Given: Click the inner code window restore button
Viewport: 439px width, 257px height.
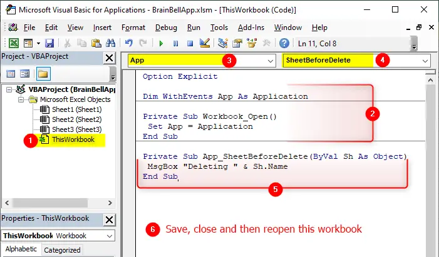Looking at the screenshot, I should 419,28.
